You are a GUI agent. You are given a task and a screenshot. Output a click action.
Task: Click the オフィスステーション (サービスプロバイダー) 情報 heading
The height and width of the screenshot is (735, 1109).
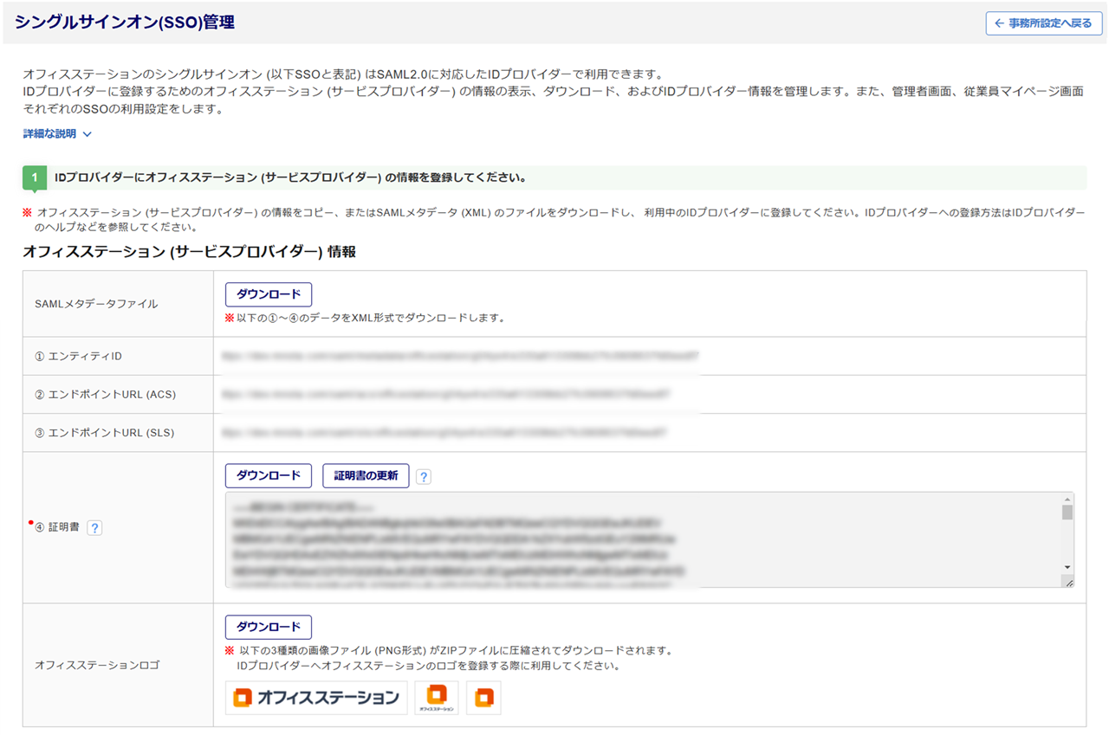(189, 252)
